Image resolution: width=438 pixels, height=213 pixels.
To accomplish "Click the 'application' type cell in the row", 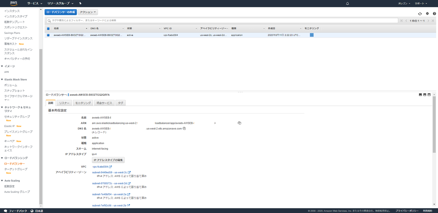I will pos(237,35).
